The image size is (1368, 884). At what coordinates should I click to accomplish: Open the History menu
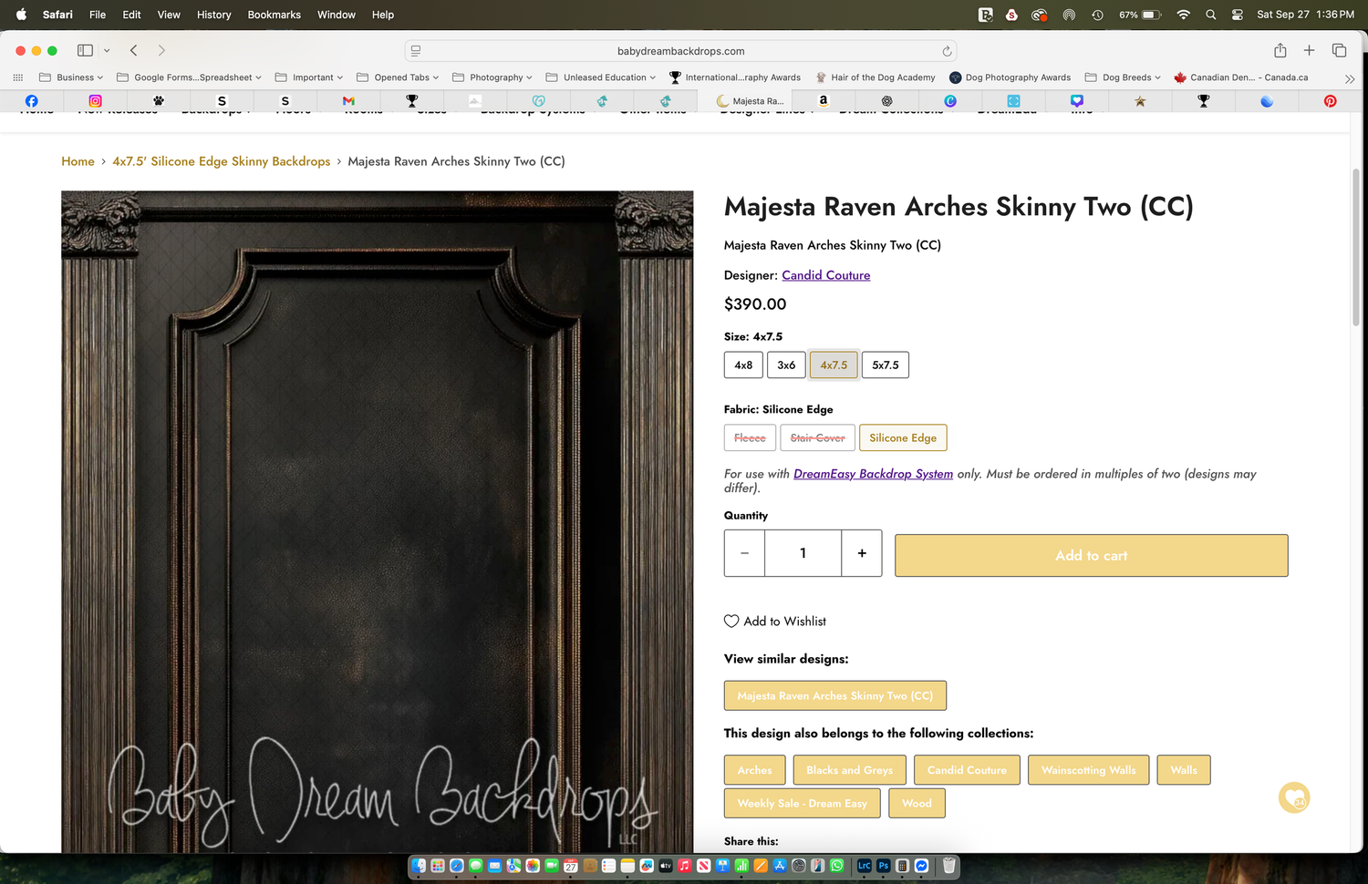[213, 15]
